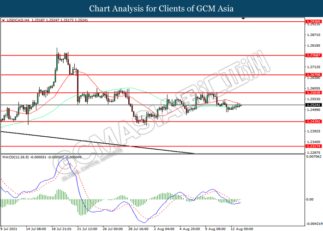Select the 1.29360 red price label
This screenshot has width=323, height=231.
313,22
